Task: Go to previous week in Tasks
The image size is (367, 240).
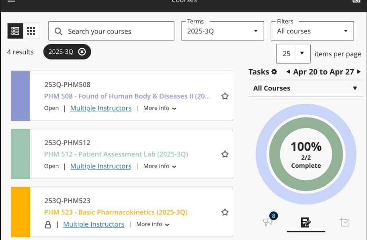Action: pyautogui.click(x=288, y=72)
